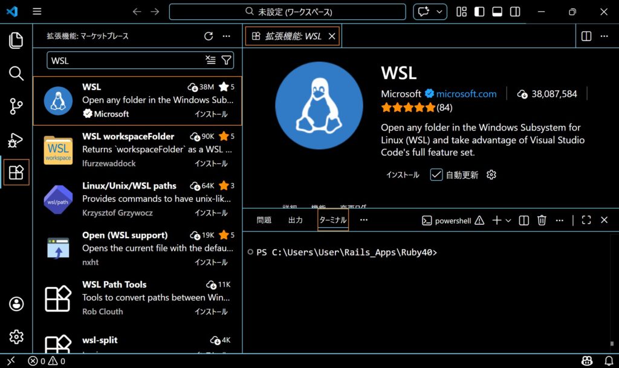Open the extensions filter funnel icon
Image resolution: width=619 pixels, height=368 pixels.
226,60
